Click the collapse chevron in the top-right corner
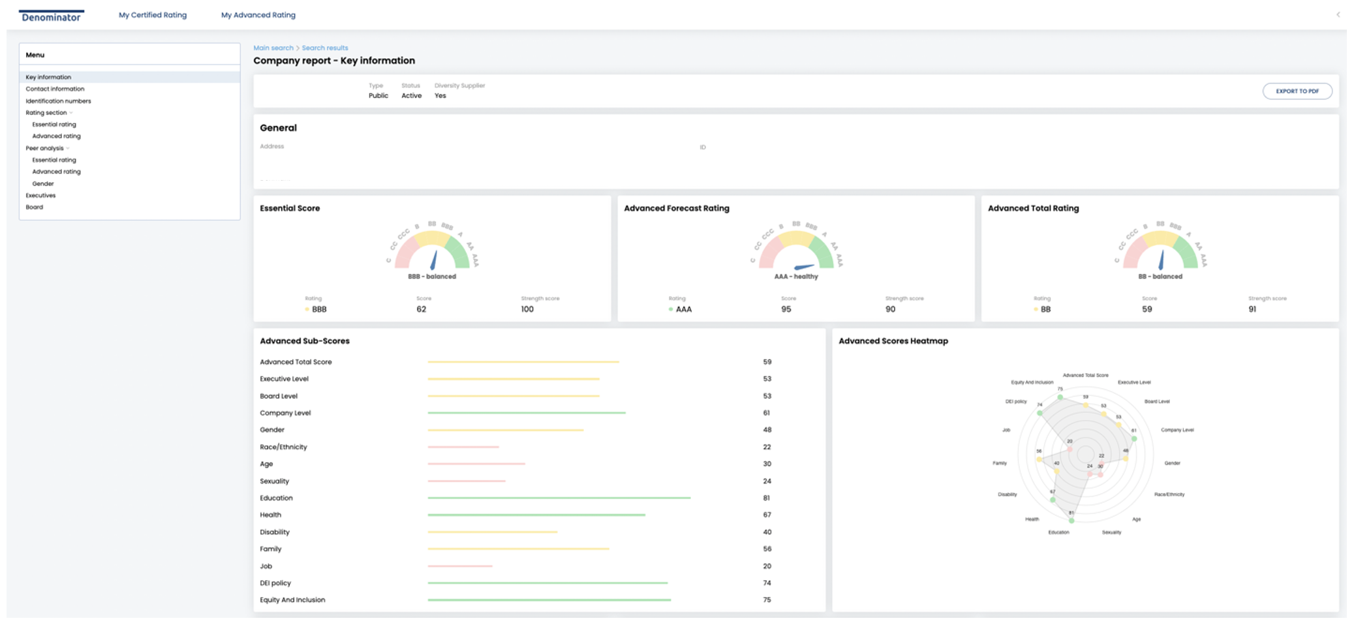This screenshot has width=1356, height=625. [1338, 14]
